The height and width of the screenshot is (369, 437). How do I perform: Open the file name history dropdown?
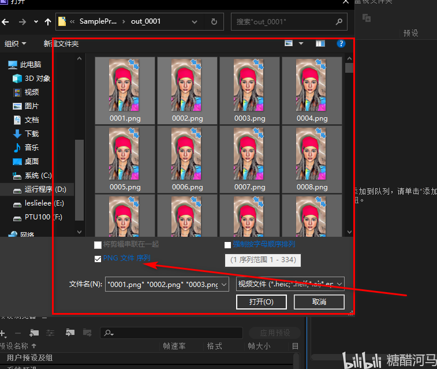[x=224, y=284]
